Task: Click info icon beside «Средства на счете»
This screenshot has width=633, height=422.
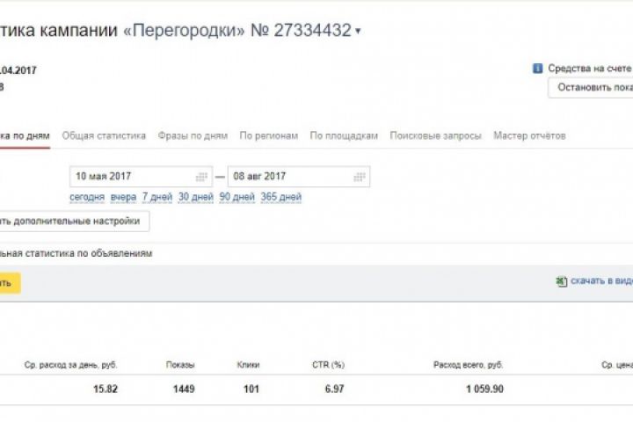Action: click(537, 69)
